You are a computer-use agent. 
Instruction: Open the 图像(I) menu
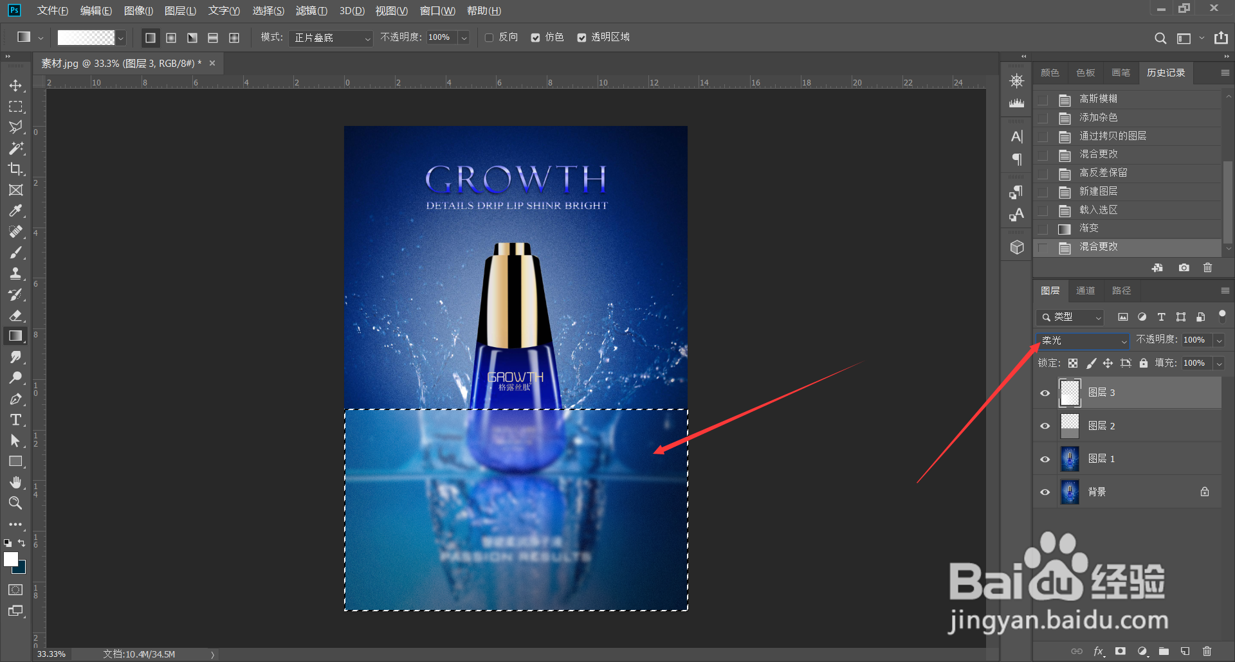point(138,11)
